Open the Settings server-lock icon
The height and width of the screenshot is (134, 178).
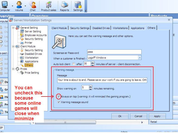(x=78, y=5)
